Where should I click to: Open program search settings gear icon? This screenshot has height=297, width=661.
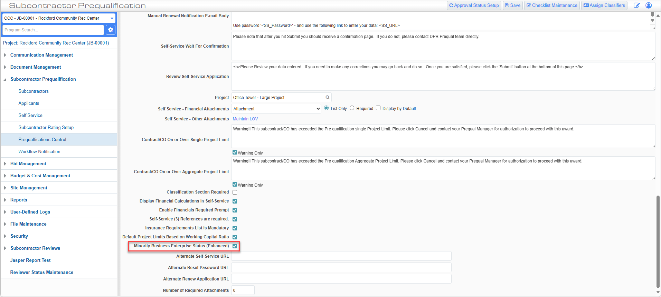click(x=111, y=30)
